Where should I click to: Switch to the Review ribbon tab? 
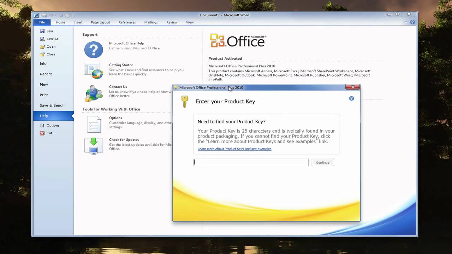pyautogui.click(x=172, y=22)
